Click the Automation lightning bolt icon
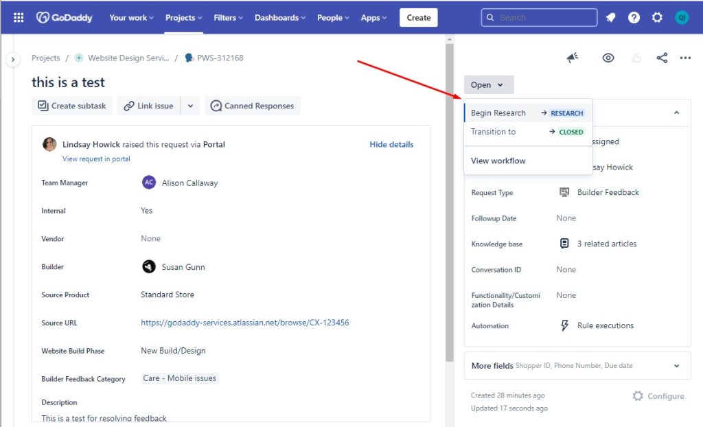Viewport: 703px width, 427px height. tap(564, 325)
